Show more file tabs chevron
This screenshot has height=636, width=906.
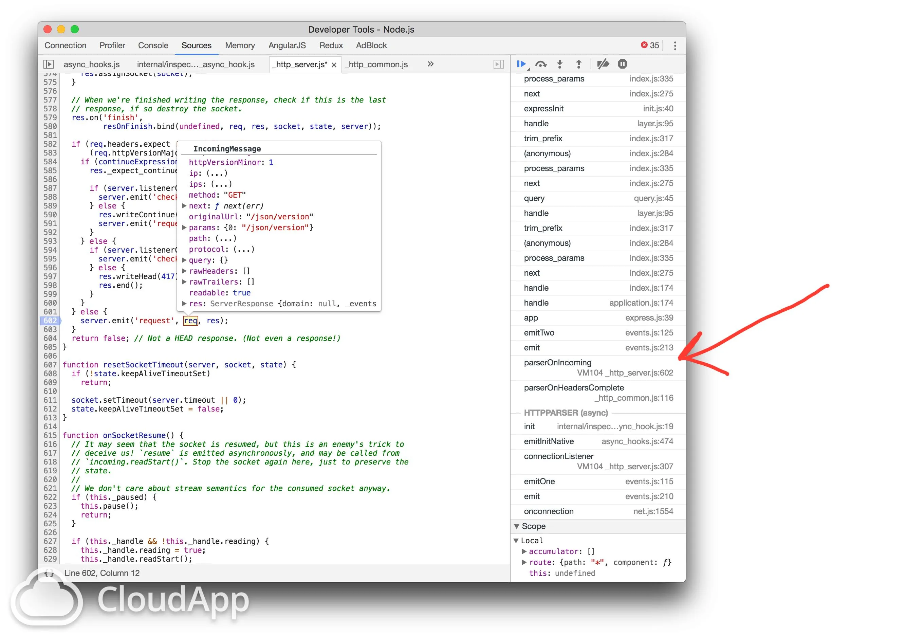click(x=430, y=64)
